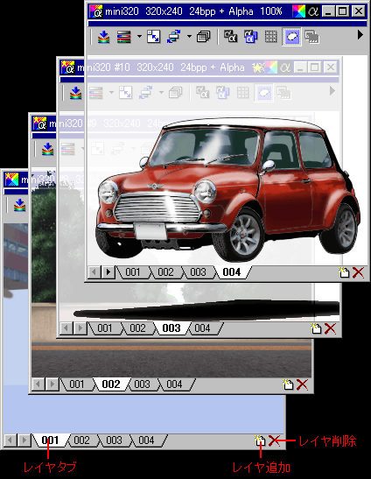Click the blue alpha channel icon in front toolbar
This screenshot has width=371, height=479.
[x=251, y=37]
